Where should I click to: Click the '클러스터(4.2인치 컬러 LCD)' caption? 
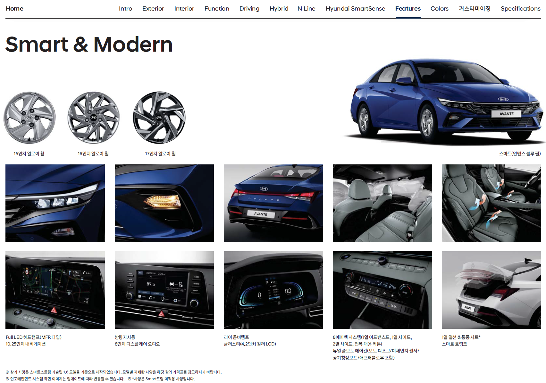250,344
